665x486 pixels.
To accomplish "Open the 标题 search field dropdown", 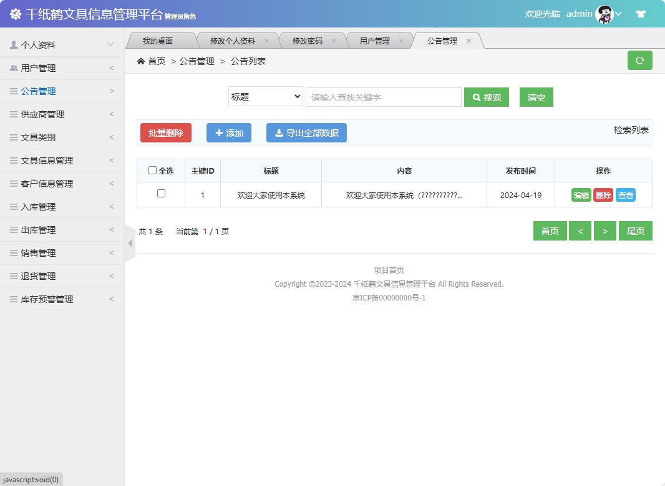I will pyautogui.click(x=265, y=97).
